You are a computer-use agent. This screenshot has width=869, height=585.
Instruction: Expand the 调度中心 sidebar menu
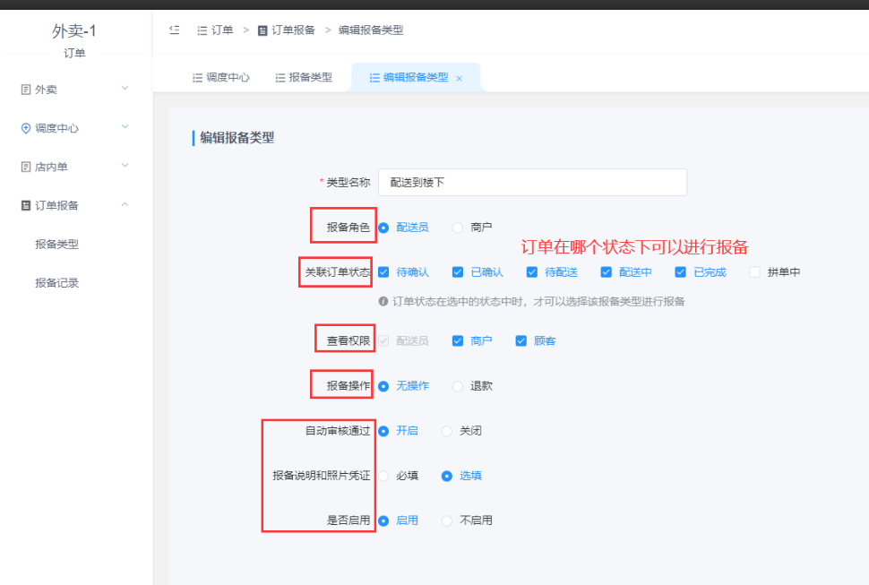click(x=125, y=127)
